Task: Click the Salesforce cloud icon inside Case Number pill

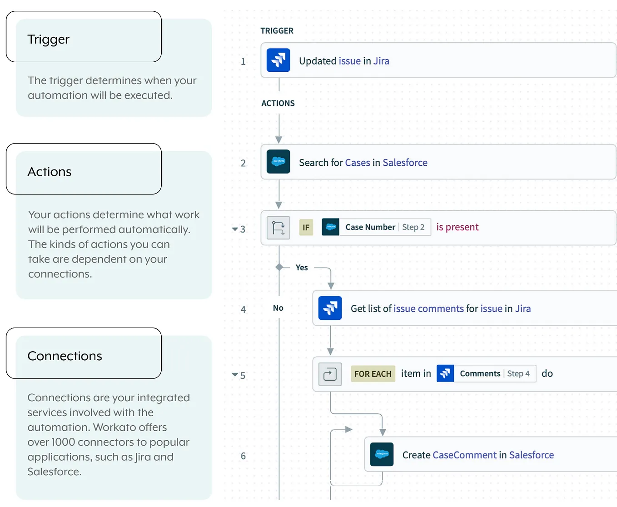Action: point(331,227)
